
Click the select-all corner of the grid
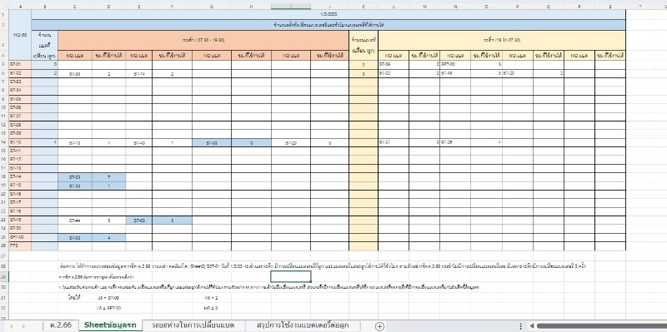[x=4, y=7]
